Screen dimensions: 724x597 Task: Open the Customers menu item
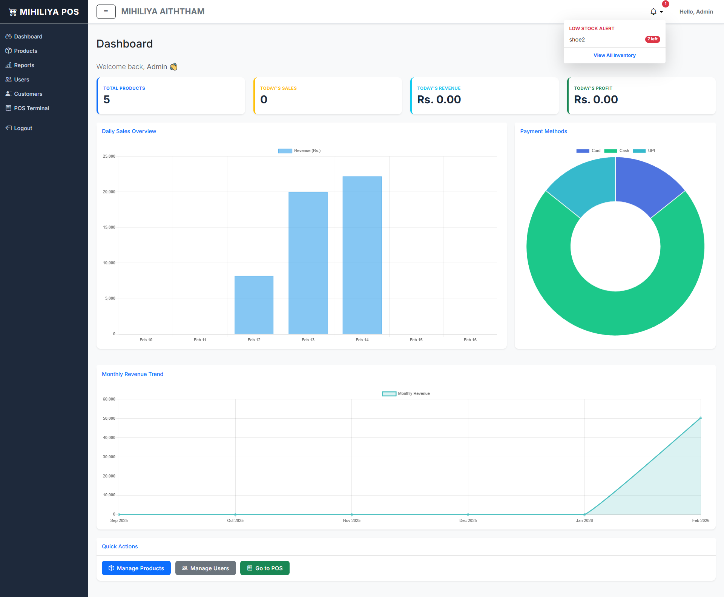[x=44, y=94]
